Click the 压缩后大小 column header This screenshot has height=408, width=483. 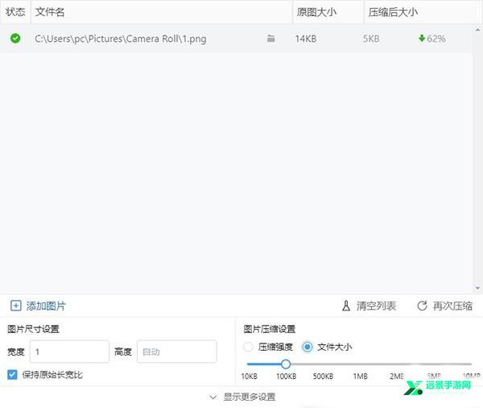click(x=422, y=12)
